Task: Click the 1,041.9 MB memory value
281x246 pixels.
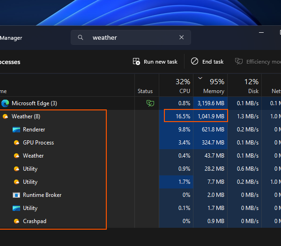Action: point(210,116)
